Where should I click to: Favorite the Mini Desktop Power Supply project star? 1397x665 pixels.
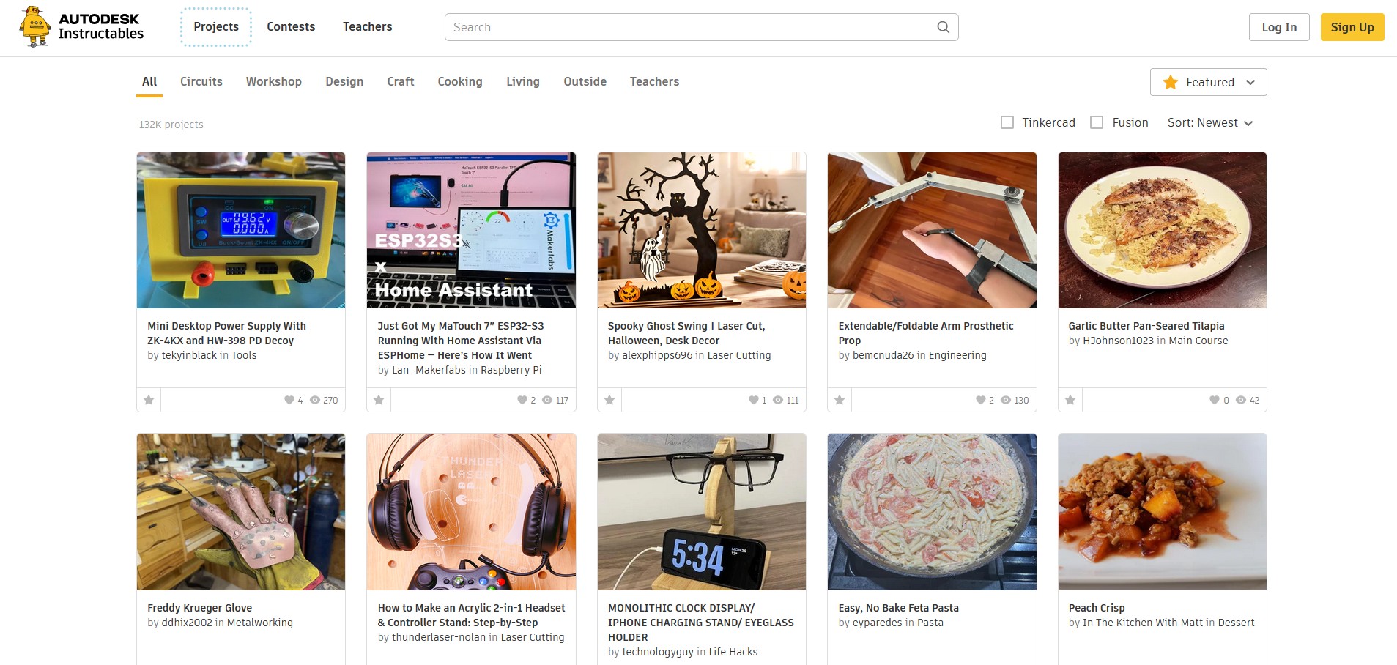(x=149, y=400)
